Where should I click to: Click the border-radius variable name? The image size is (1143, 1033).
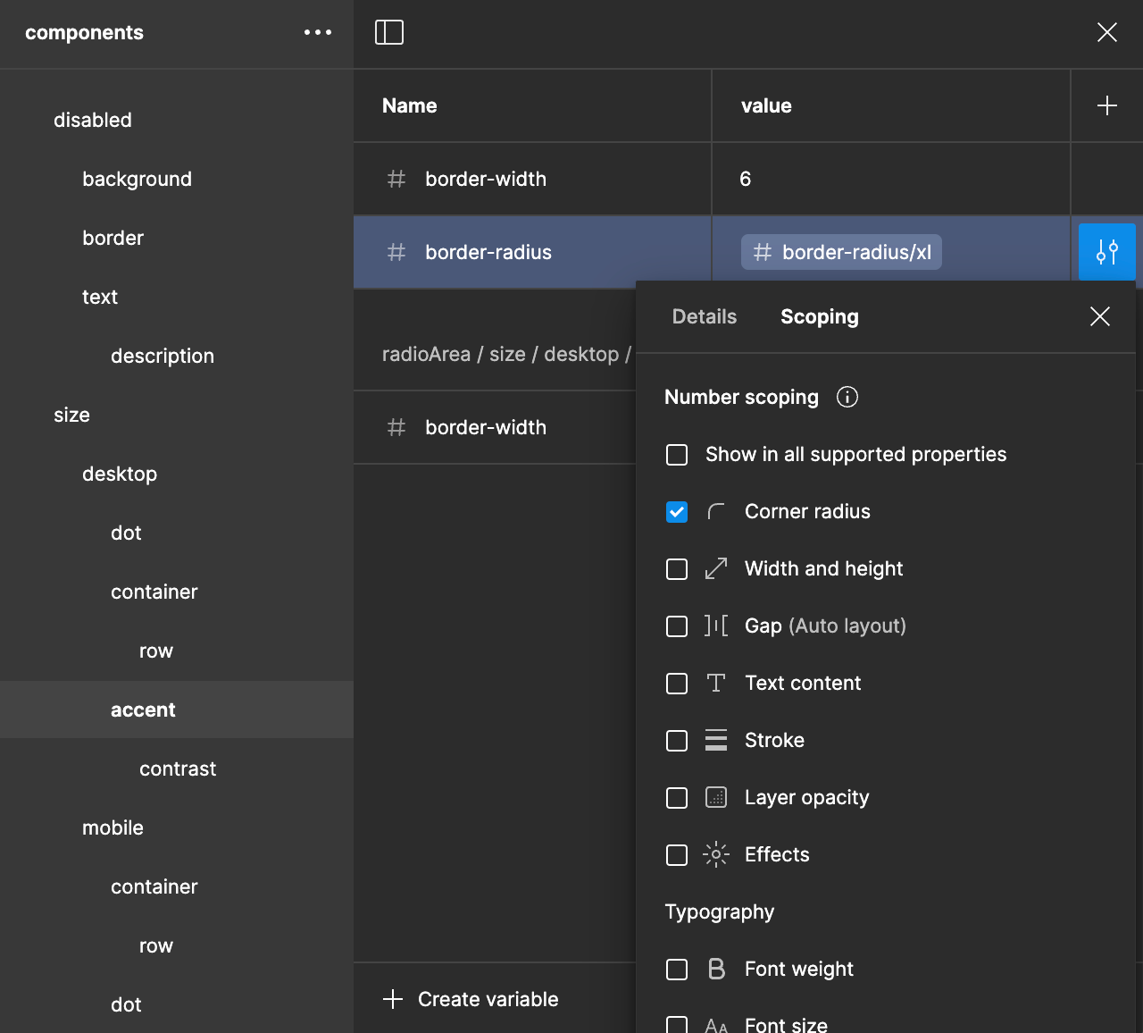tap(488, 252)
